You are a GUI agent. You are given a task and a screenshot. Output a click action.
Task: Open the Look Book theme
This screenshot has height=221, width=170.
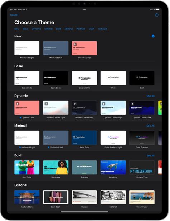click(56, 197)
